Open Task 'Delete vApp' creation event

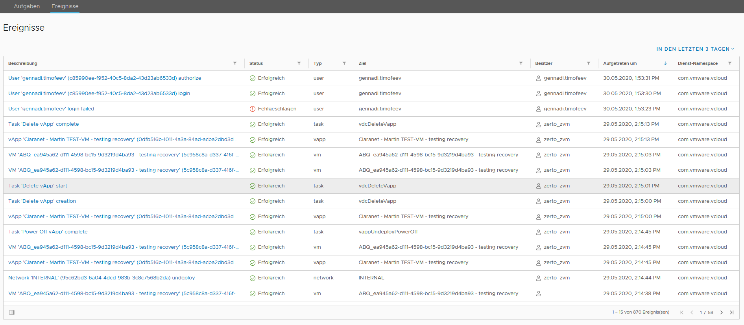tap(42, 201)
